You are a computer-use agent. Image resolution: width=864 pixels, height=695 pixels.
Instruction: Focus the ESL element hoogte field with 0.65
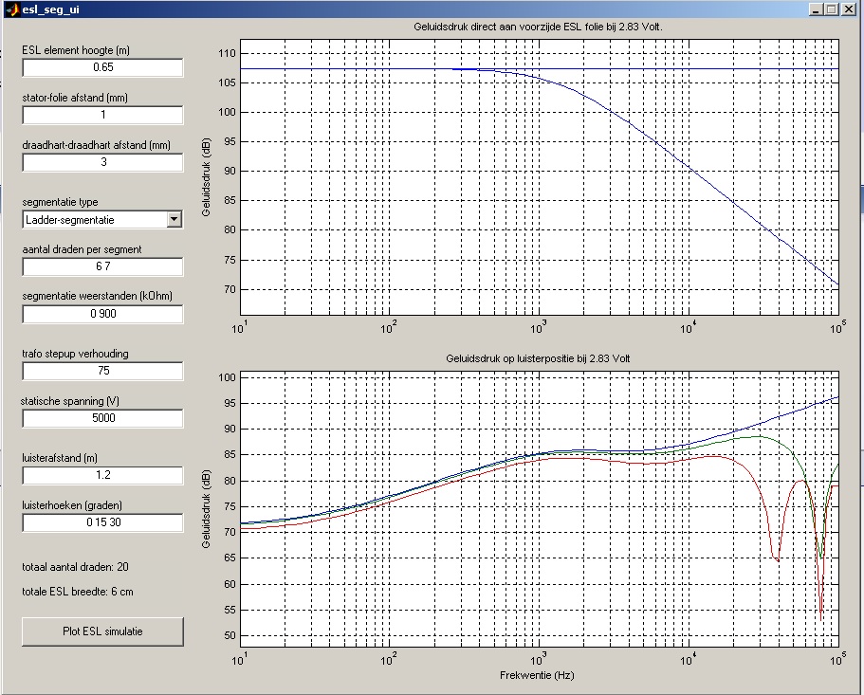[102, 67]
